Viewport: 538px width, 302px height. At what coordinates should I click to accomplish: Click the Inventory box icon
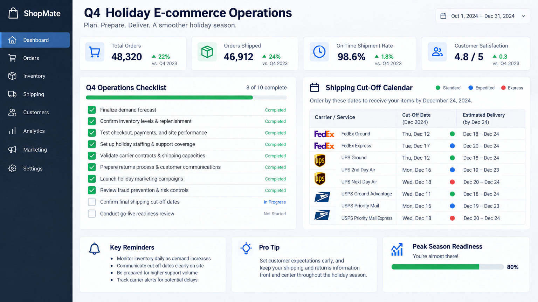tap(12, 76)
